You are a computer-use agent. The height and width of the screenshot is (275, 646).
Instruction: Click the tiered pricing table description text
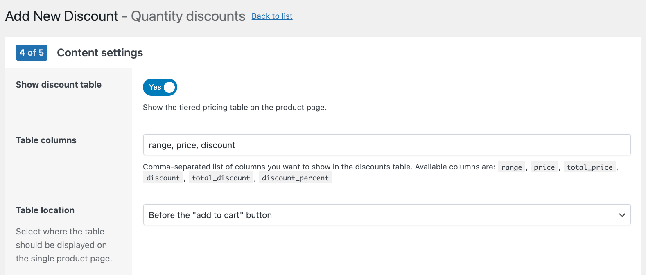[x=235, y=107]
